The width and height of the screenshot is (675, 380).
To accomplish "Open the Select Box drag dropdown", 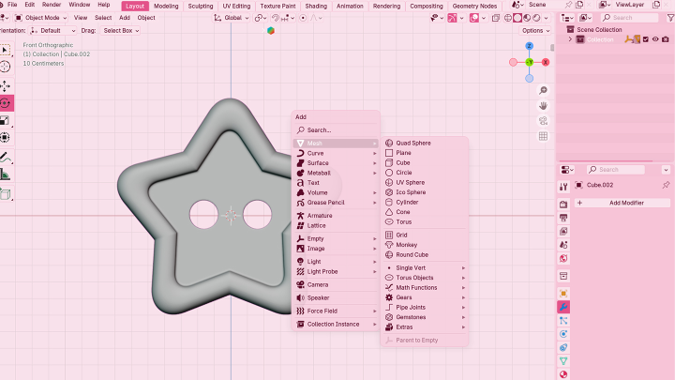I will (x=121, y=31).
